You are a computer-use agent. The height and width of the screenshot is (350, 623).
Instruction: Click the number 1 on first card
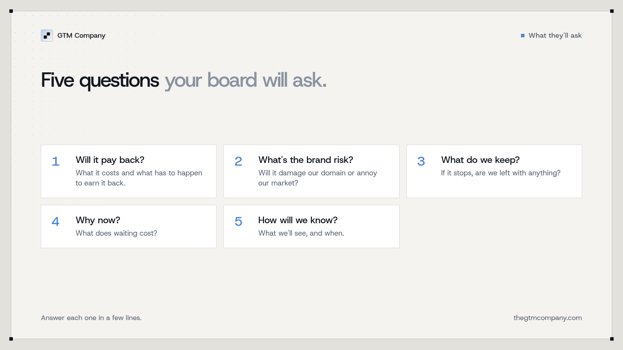56,161
